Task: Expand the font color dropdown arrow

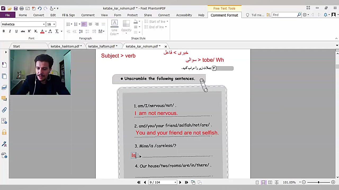Action: tap(46, 31)
